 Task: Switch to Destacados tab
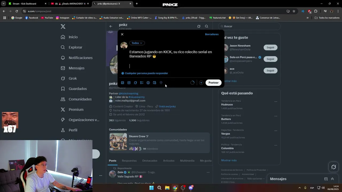point(150,161)
